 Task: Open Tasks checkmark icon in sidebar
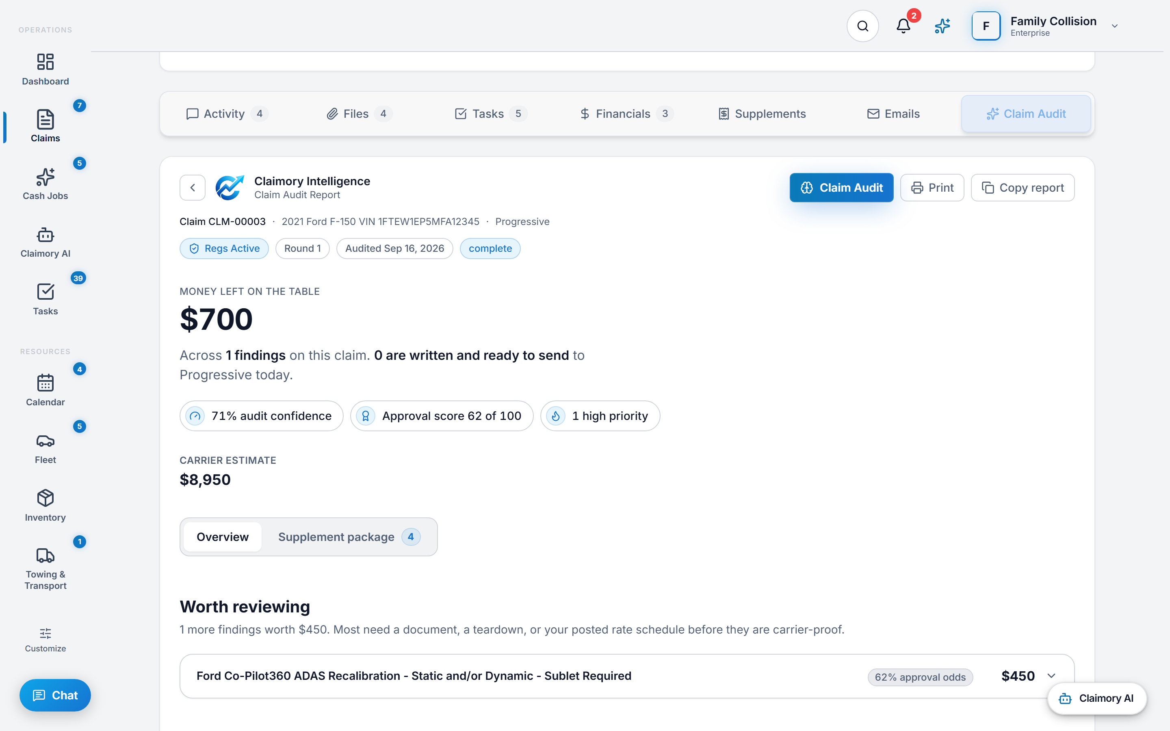pos(45,292)
